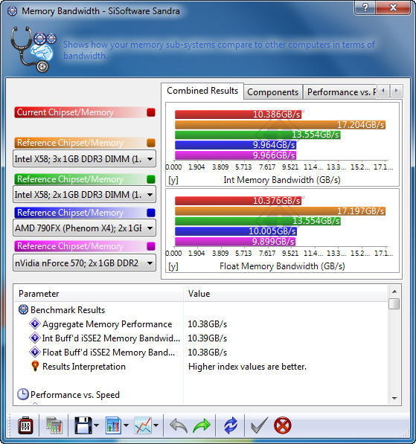416x444 pixels.
Task: Cancel with the red cross icon
Action: pyautogui.click(x=283, y=425)
